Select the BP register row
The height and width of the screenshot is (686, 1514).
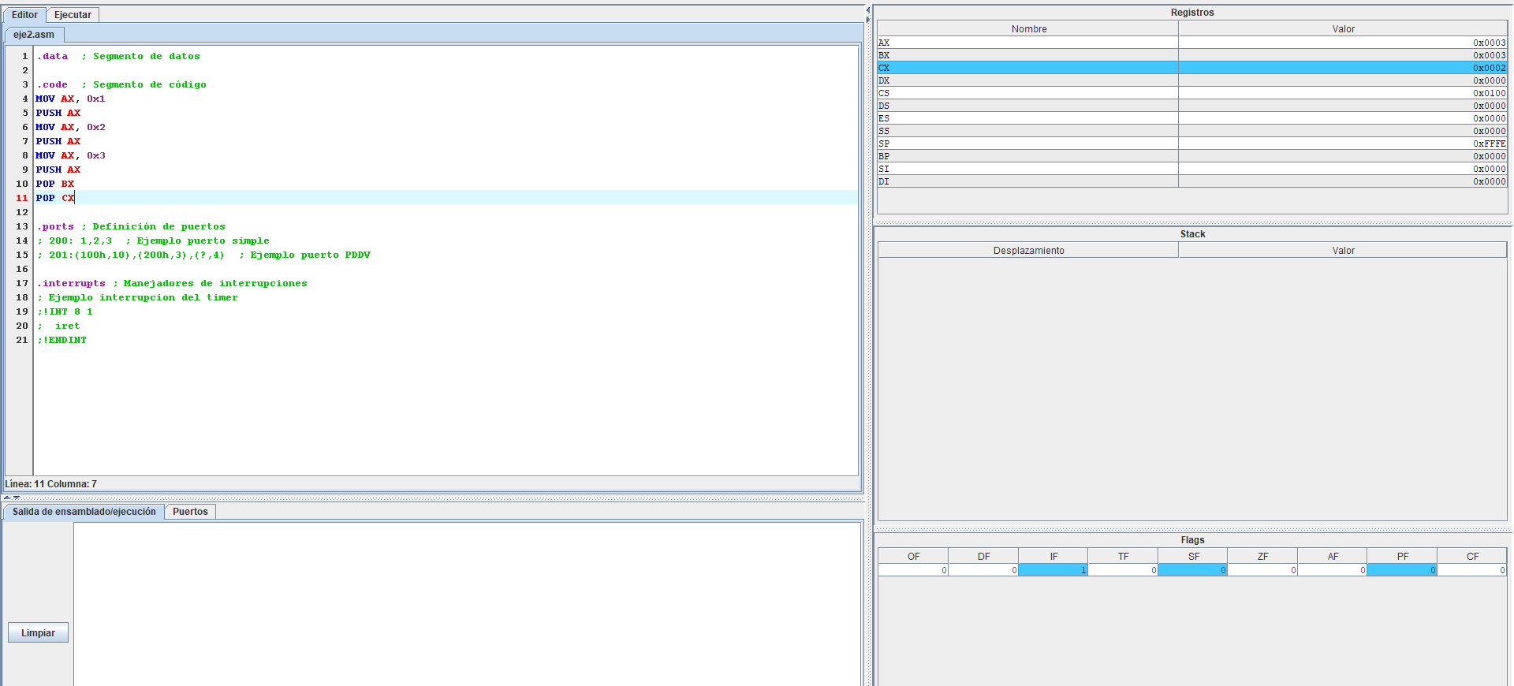(x=1192, y=156)
